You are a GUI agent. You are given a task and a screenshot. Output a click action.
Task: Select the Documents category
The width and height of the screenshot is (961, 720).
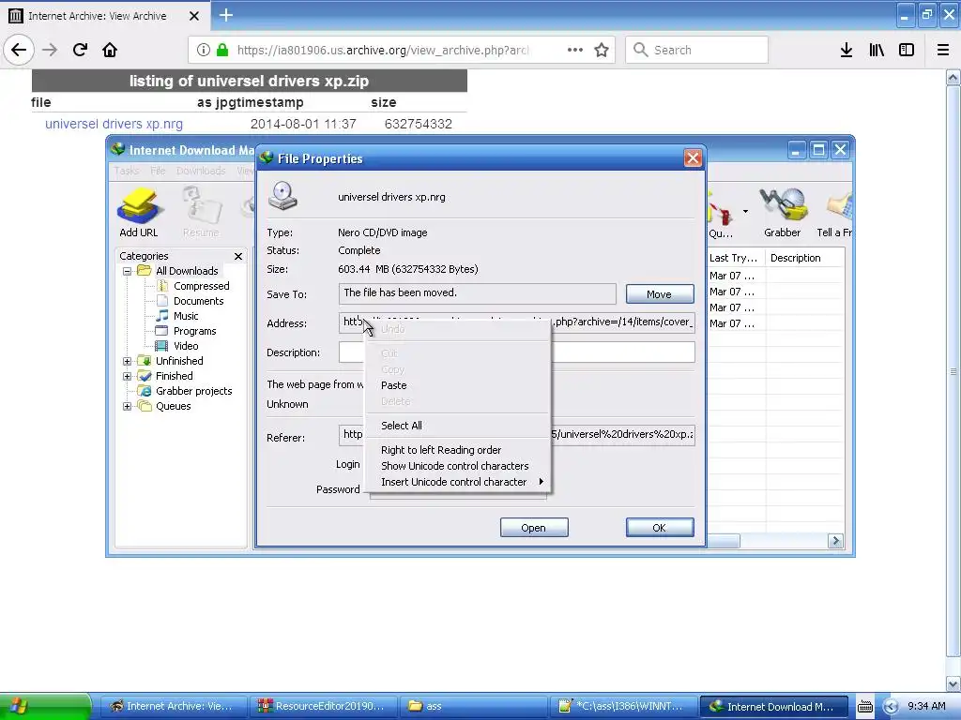pos(198,301)
